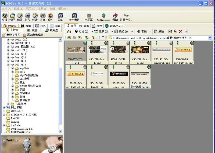
Task: Collapse the DOC (L:) drive node
Action: [8, 65]
